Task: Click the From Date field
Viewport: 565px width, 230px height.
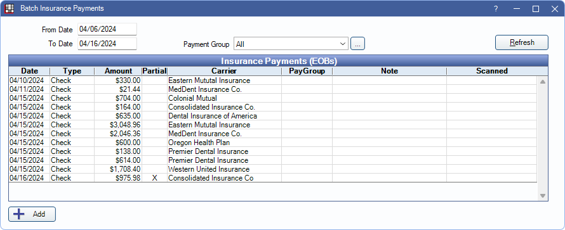Action: click(x=107, y=30)
